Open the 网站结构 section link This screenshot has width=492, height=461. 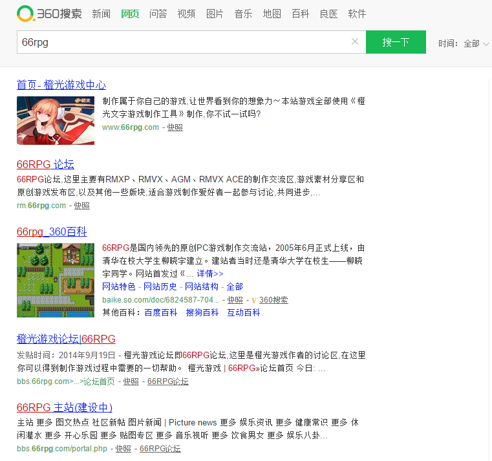click(x=202, y=286)
